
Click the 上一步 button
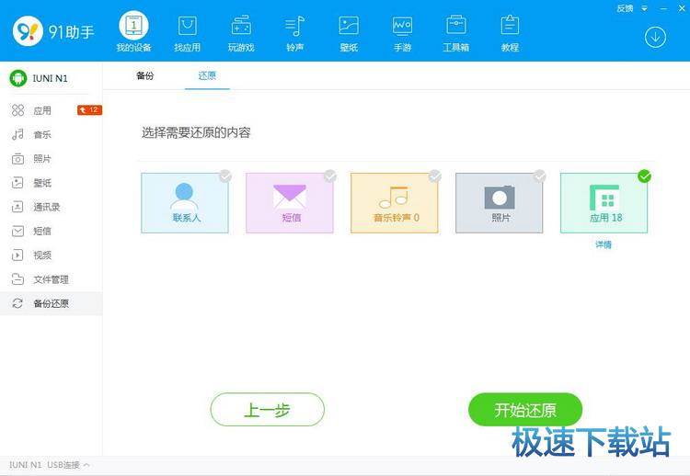(x=268, y=410)
